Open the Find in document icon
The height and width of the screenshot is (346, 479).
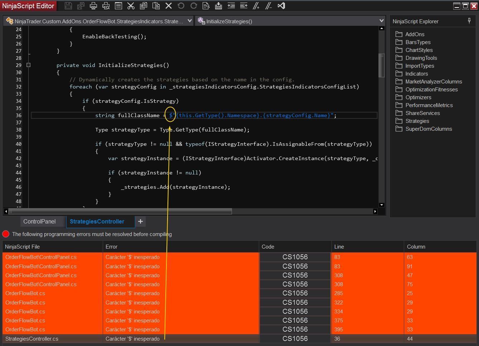click(x=206, y=6)
